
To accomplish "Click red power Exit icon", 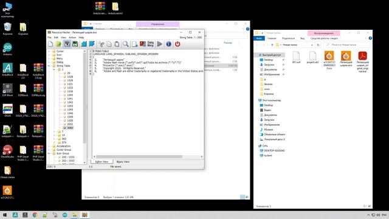I will 177,44.
